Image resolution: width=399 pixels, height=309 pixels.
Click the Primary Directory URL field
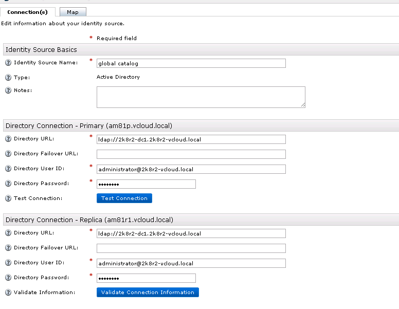[x=191, y=139]
